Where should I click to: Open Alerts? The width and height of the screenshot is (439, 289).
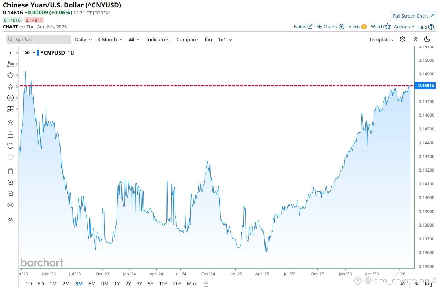coord(358,27)
